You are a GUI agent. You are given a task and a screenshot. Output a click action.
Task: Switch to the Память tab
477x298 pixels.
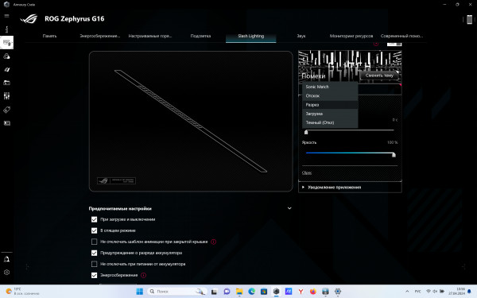pos(49,36)
